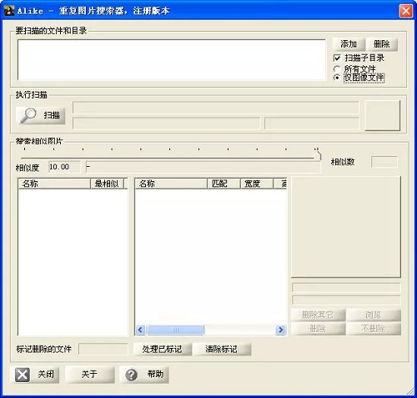Click the Match (匹配) column header
417x398 pixels.
coord(224,184)
